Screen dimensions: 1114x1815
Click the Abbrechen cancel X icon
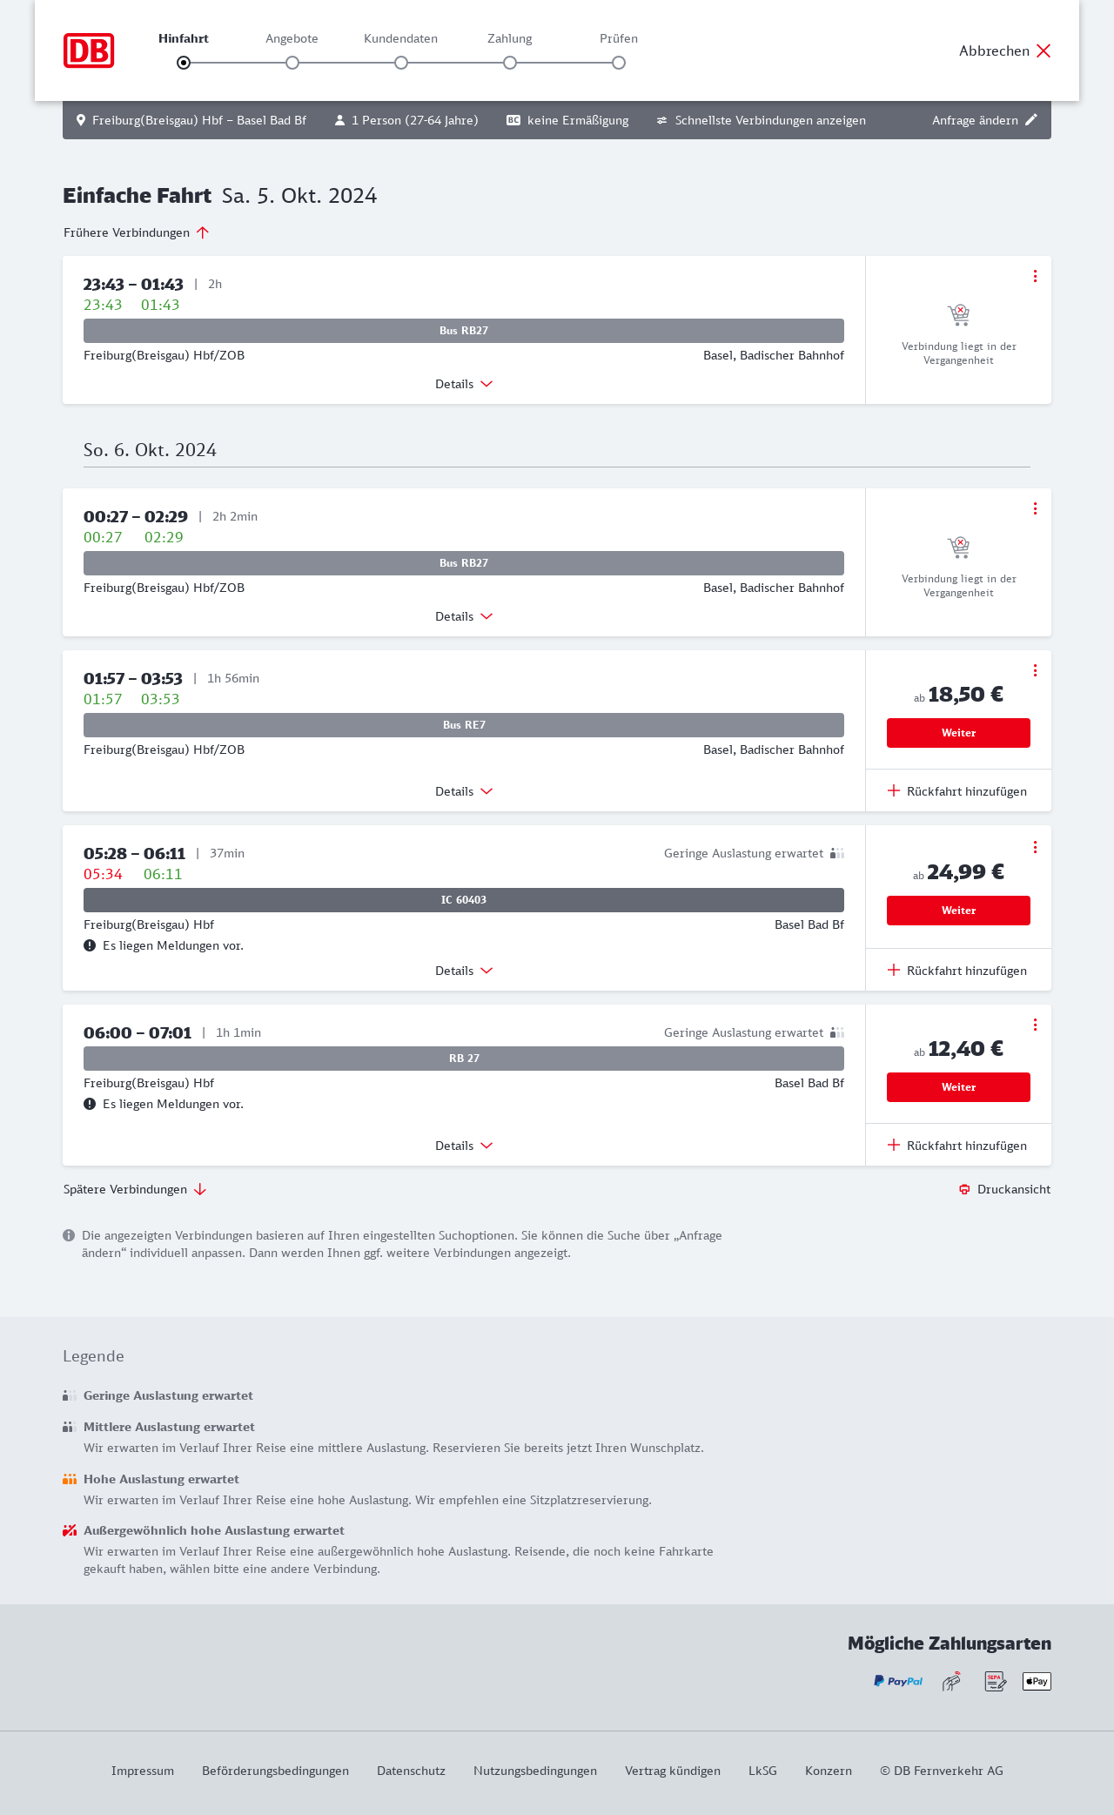[x=1044, y=50]
